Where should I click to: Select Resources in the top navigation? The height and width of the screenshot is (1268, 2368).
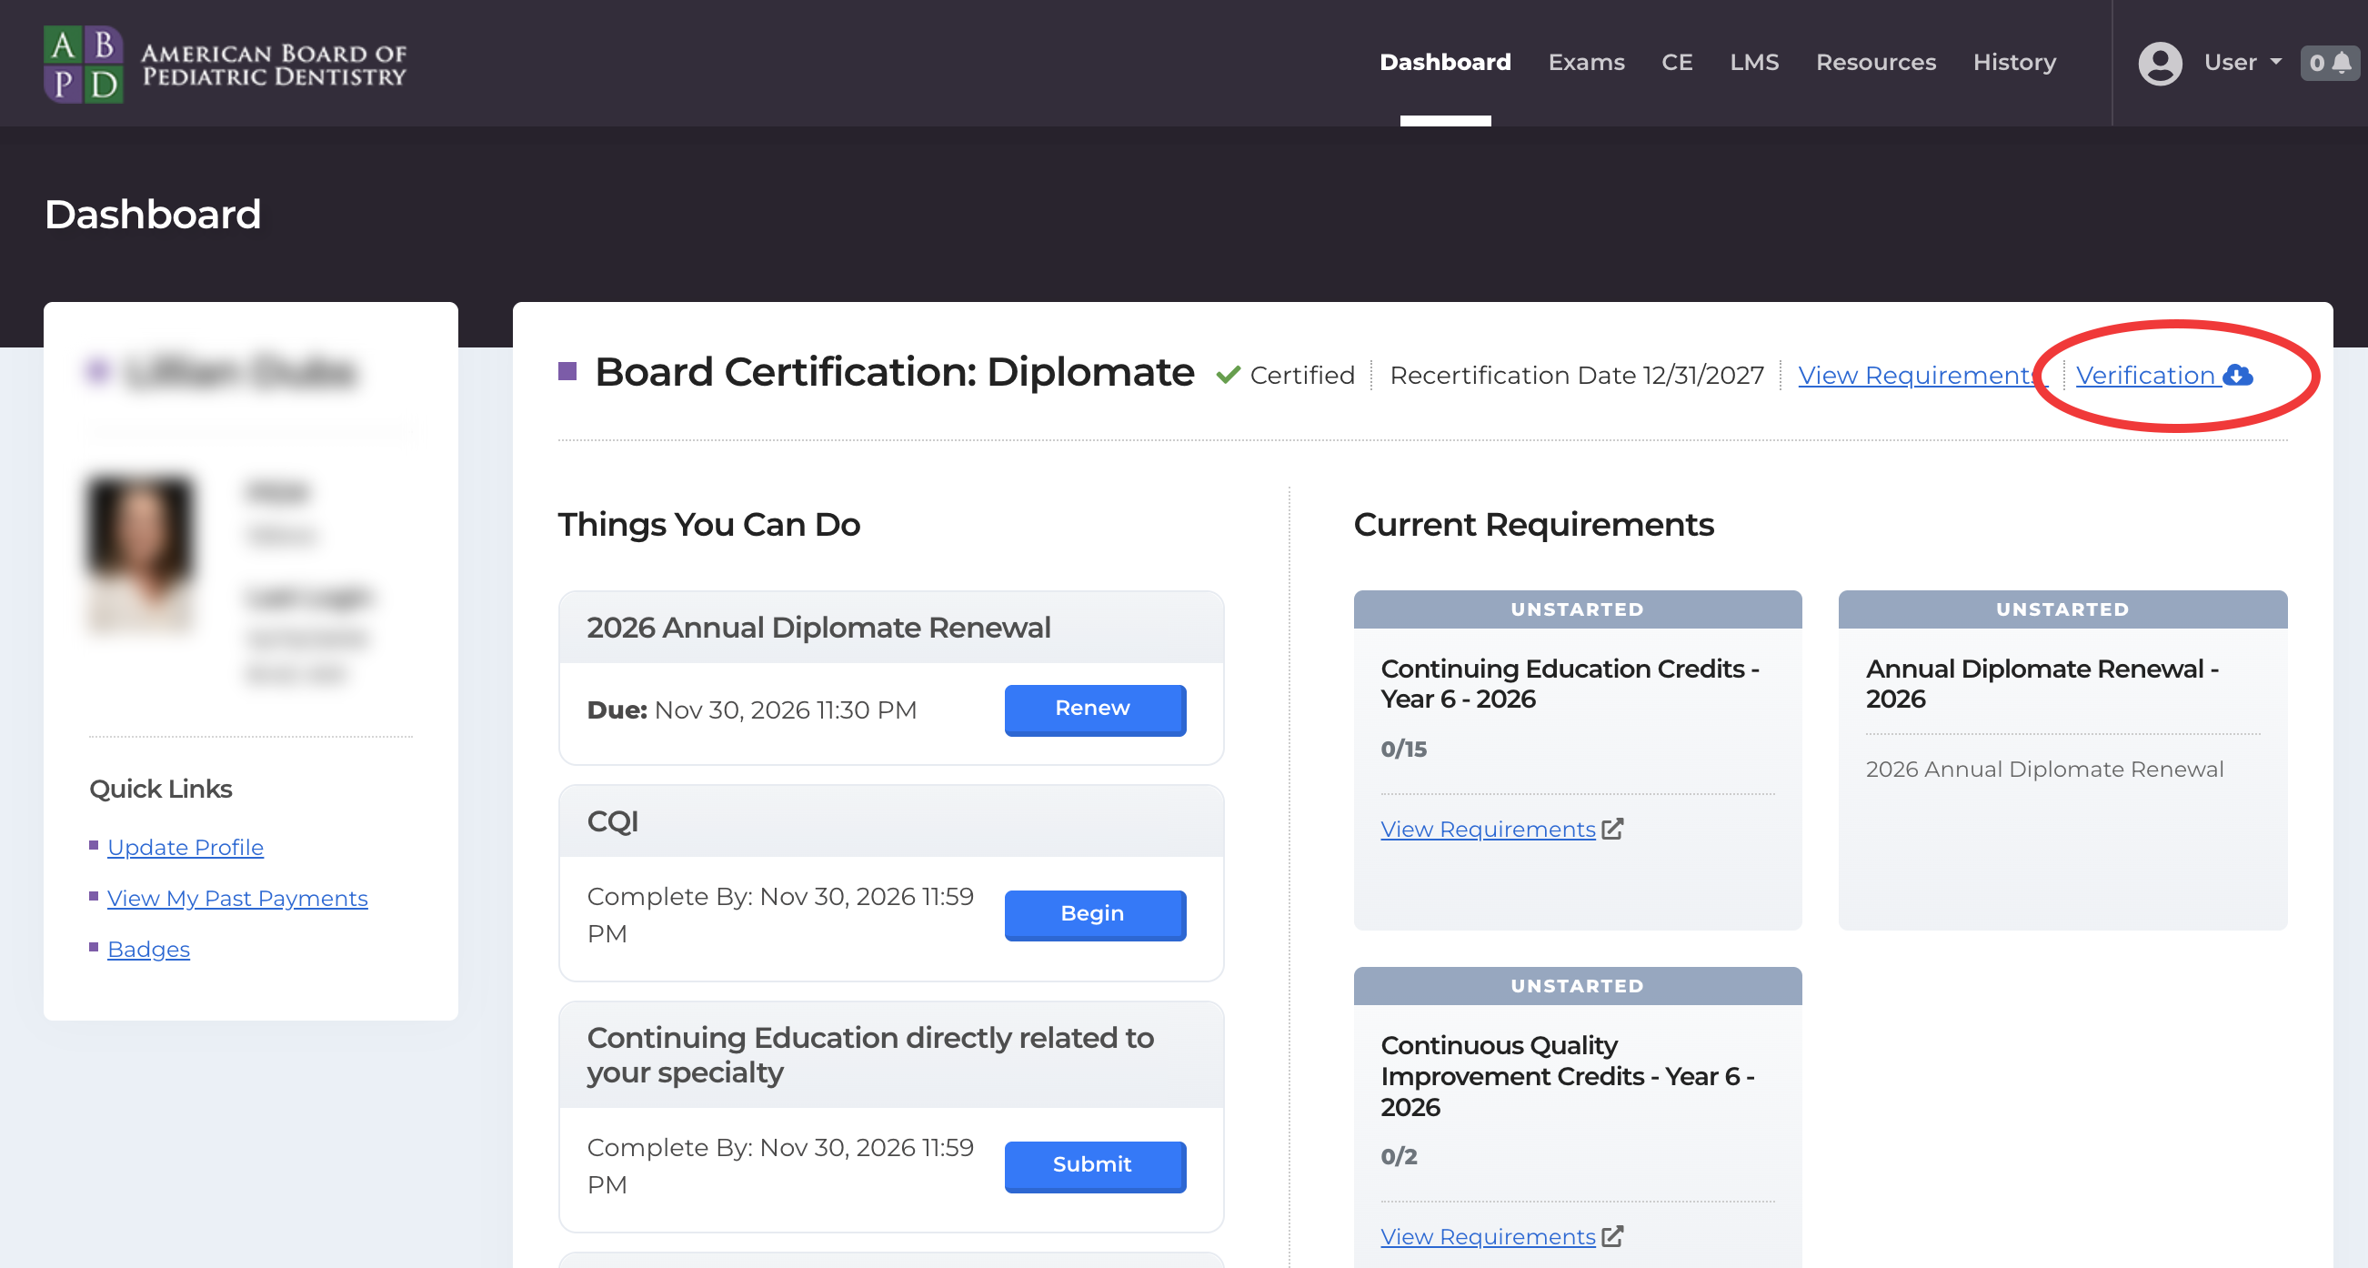point(1875,63)
